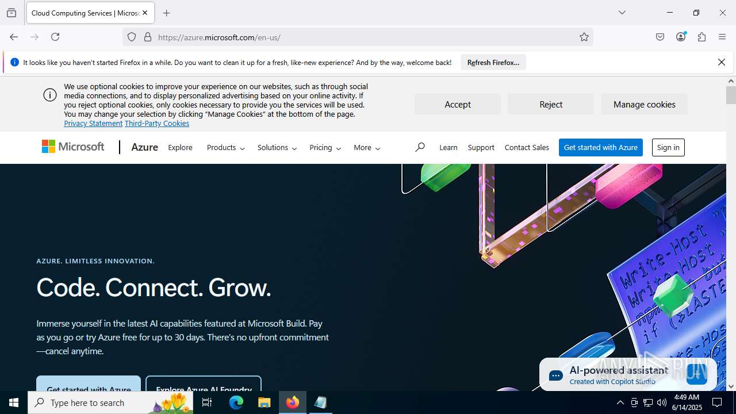
Task: Click info icon in cookie banner
Action: pyautogui.click(x=50, y=95)
